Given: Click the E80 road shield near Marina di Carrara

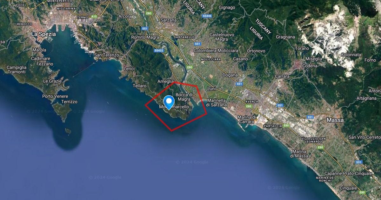Looking at the screenshot, I should point(249,106).
